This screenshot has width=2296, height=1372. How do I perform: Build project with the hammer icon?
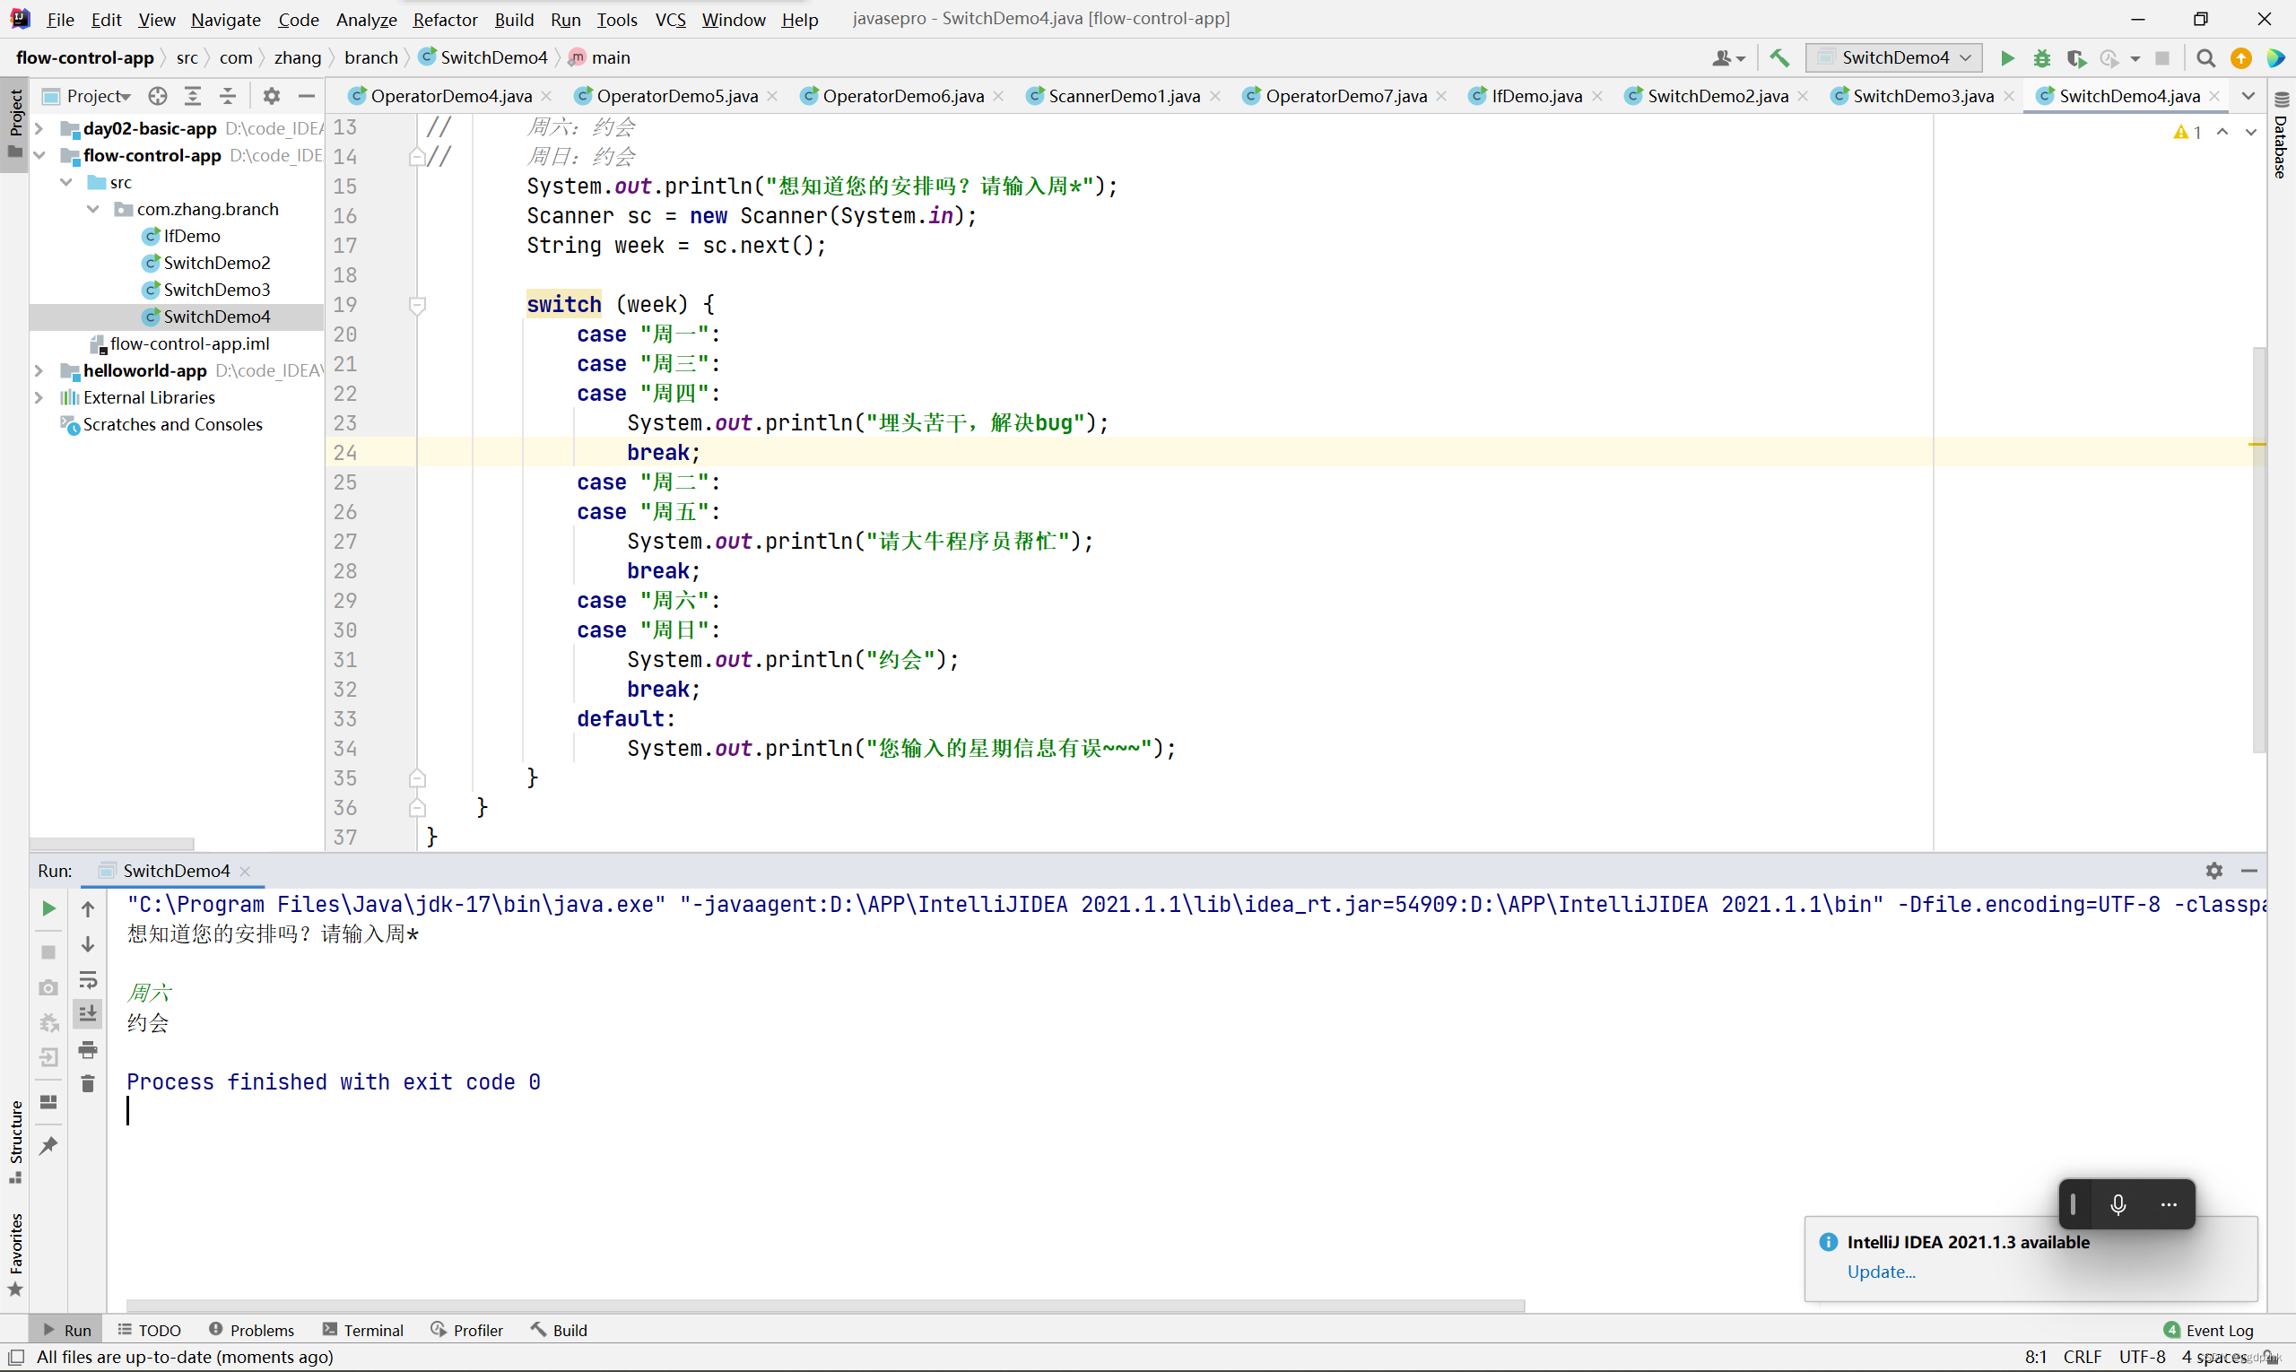click(x=1779, y=58)
